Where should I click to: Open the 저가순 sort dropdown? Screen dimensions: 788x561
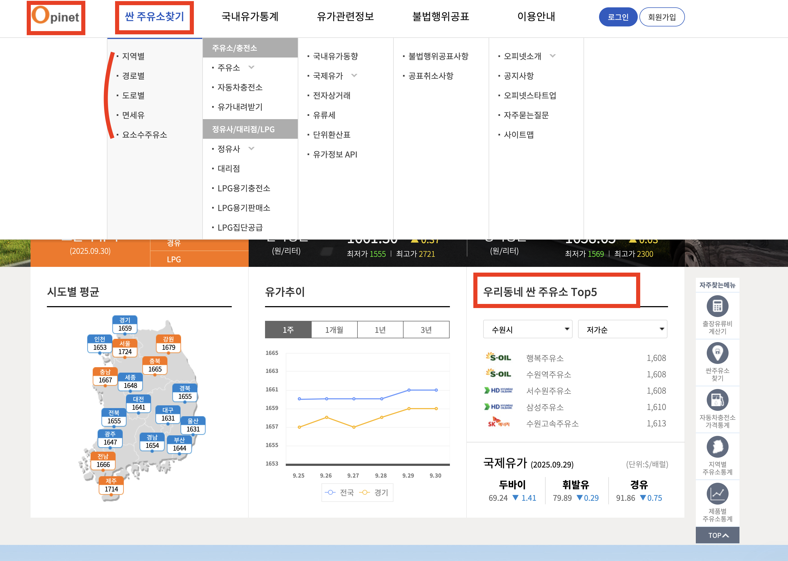(x=622, y=329)
